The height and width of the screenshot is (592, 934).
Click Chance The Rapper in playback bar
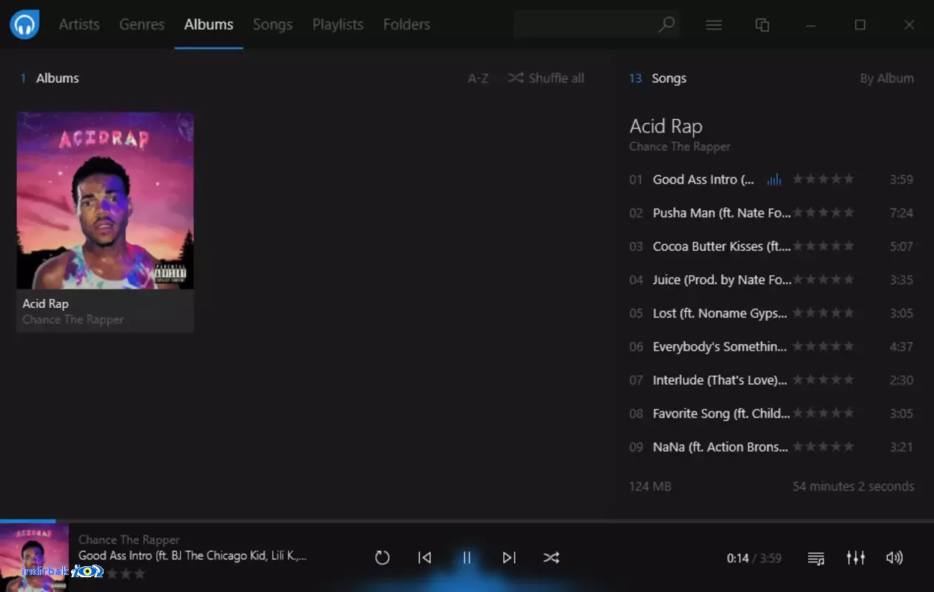tap(129, 539)
